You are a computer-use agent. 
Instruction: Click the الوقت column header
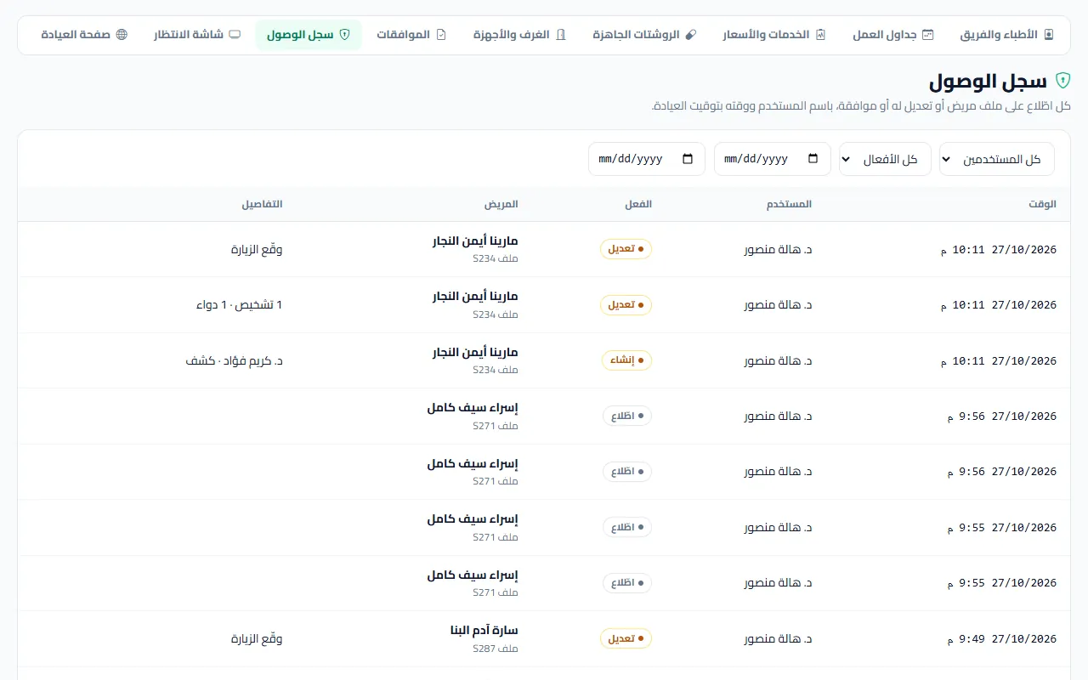[1042, 204]
